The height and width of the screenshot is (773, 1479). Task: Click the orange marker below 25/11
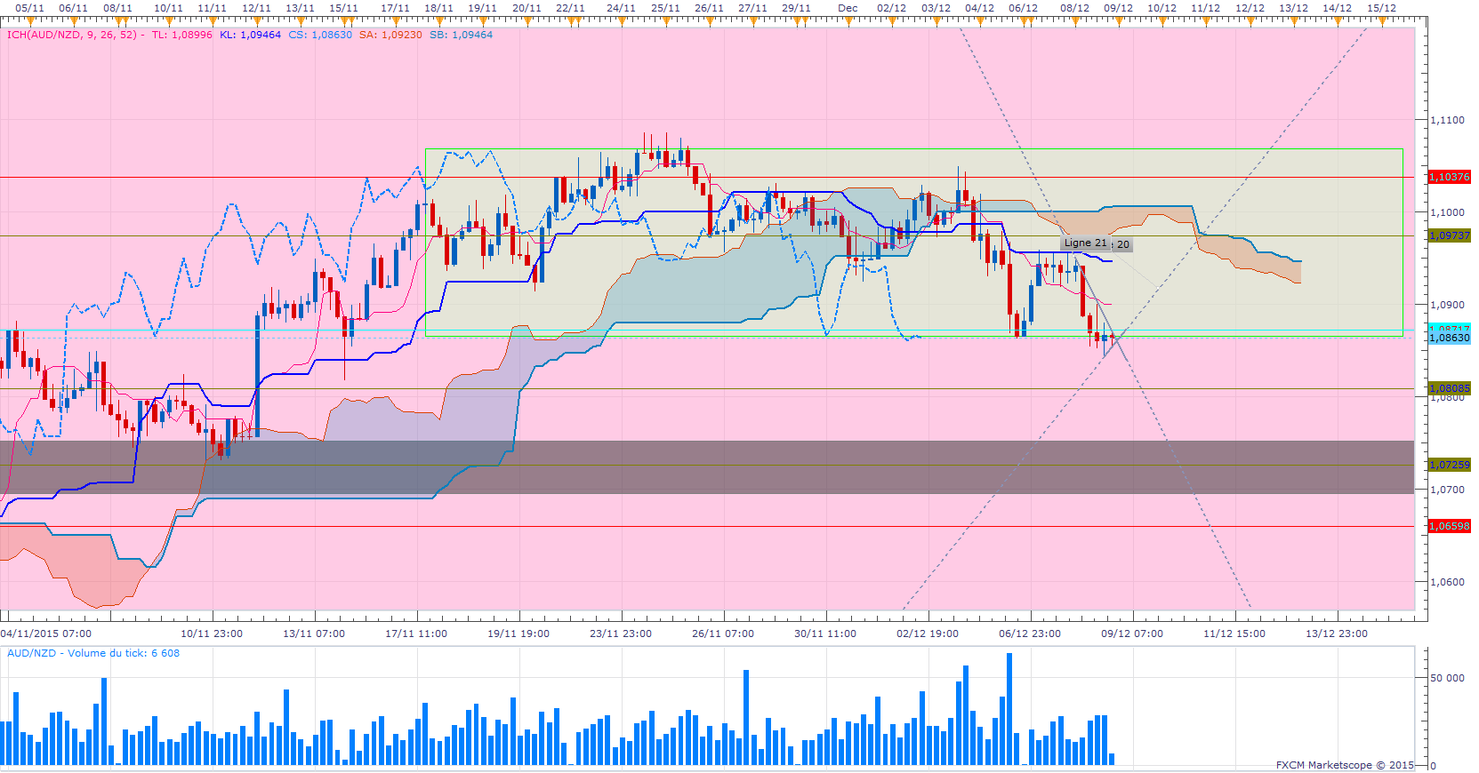(x=666, y=20)
